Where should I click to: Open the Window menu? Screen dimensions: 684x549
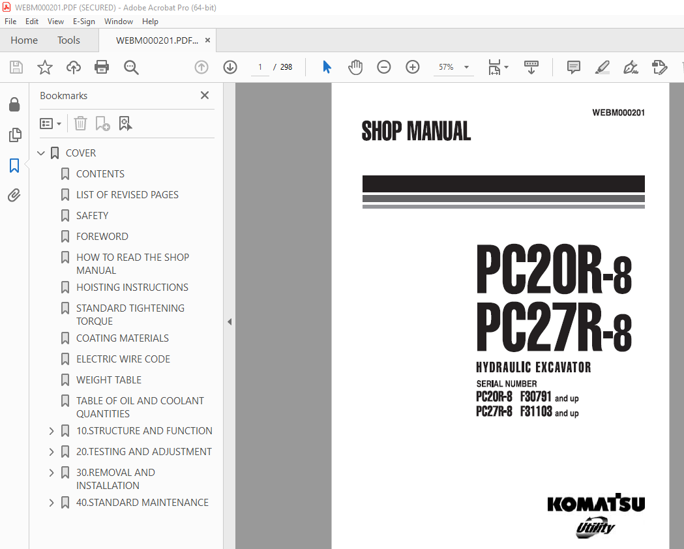point(118,22)
